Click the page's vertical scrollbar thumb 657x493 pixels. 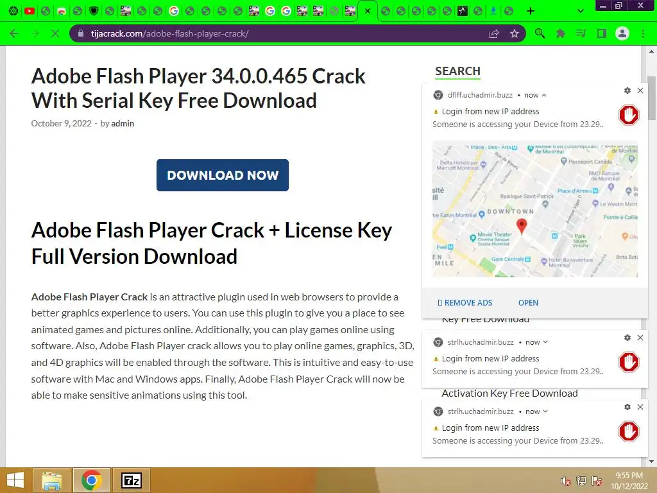[651, 98]
